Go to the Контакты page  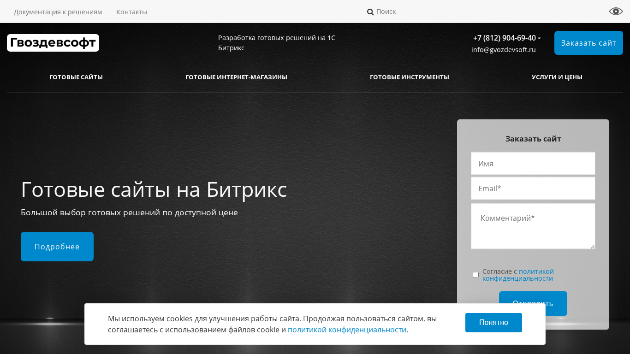click(131, 12)
